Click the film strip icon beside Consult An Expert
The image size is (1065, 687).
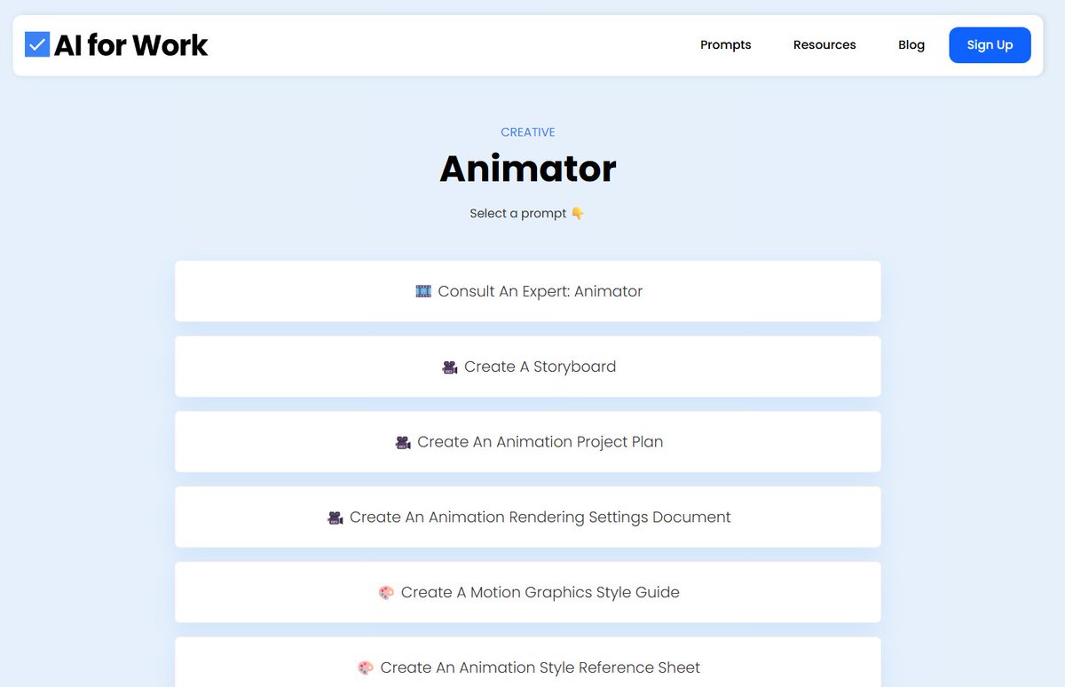tap(423, 291)
